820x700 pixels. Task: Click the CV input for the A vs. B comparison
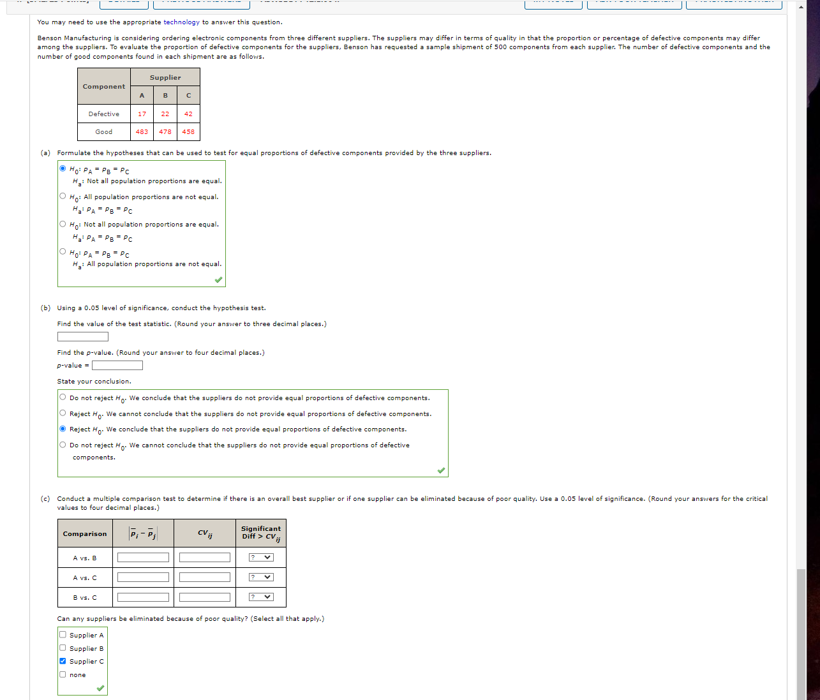204,556
